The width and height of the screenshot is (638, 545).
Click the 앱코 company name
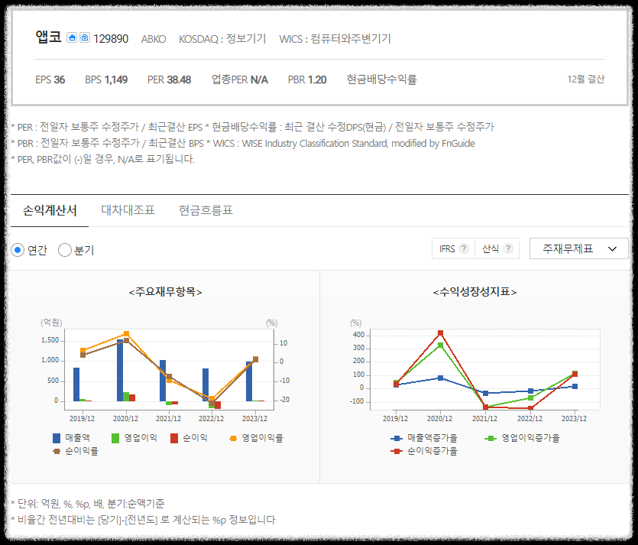click(48, 37)
